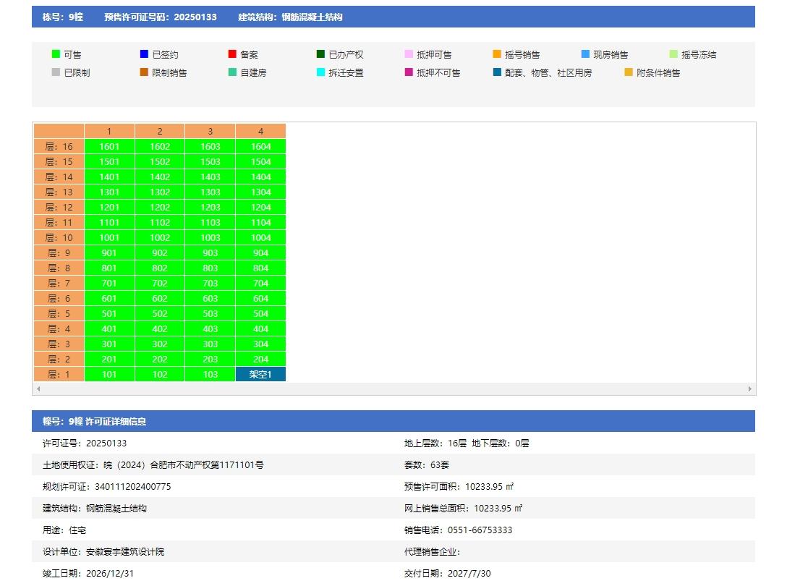Click the right arrow of horizontal scrollbar
The image size is (787, 586).
[x=750, y=388]
